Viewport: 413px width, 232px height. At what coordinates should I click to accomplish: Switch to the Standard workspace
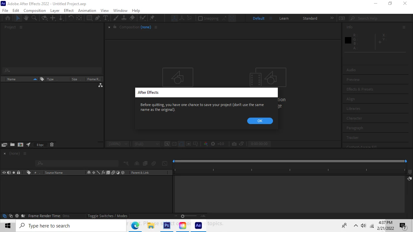pyautogui.click(x=310, y=18)
